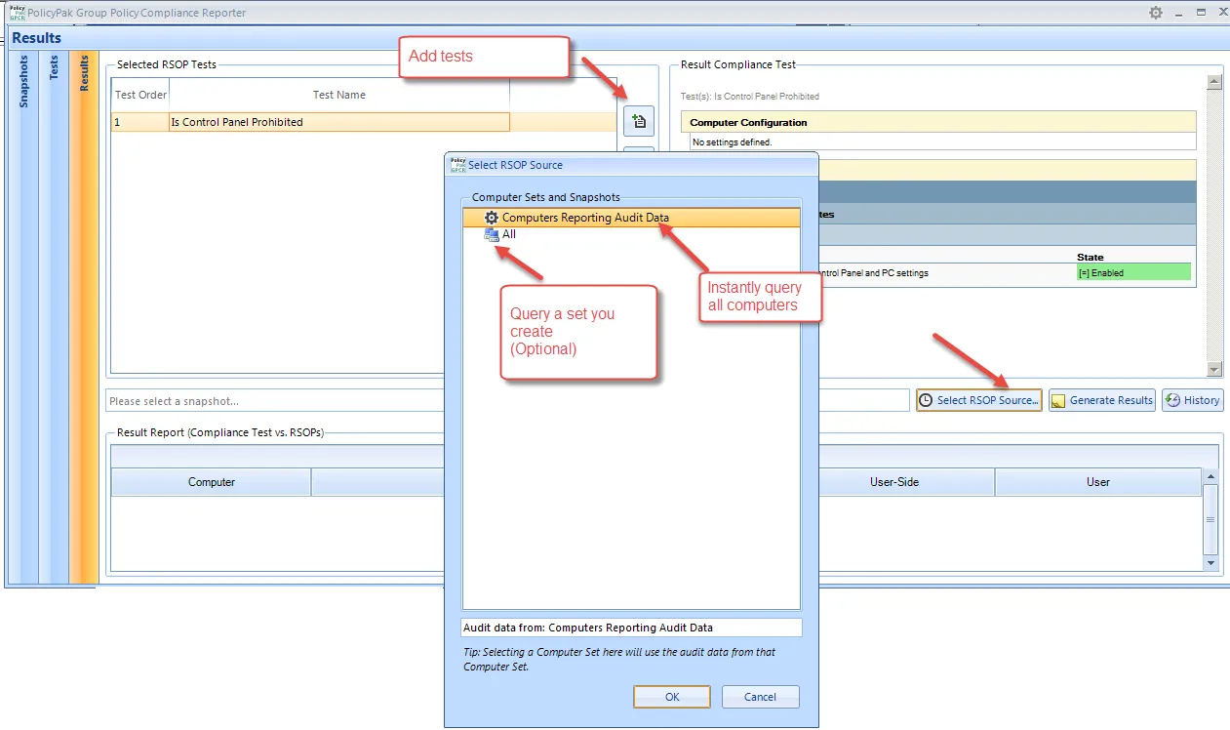This screenshot has height=730, width=1230.
Task: Click the Enabled state cell
Action: (x=1133, y=273)
